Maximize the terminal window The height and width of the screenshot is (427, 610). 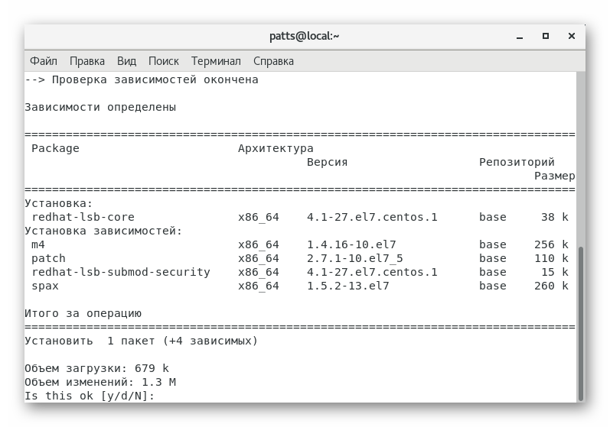point(546,36)
